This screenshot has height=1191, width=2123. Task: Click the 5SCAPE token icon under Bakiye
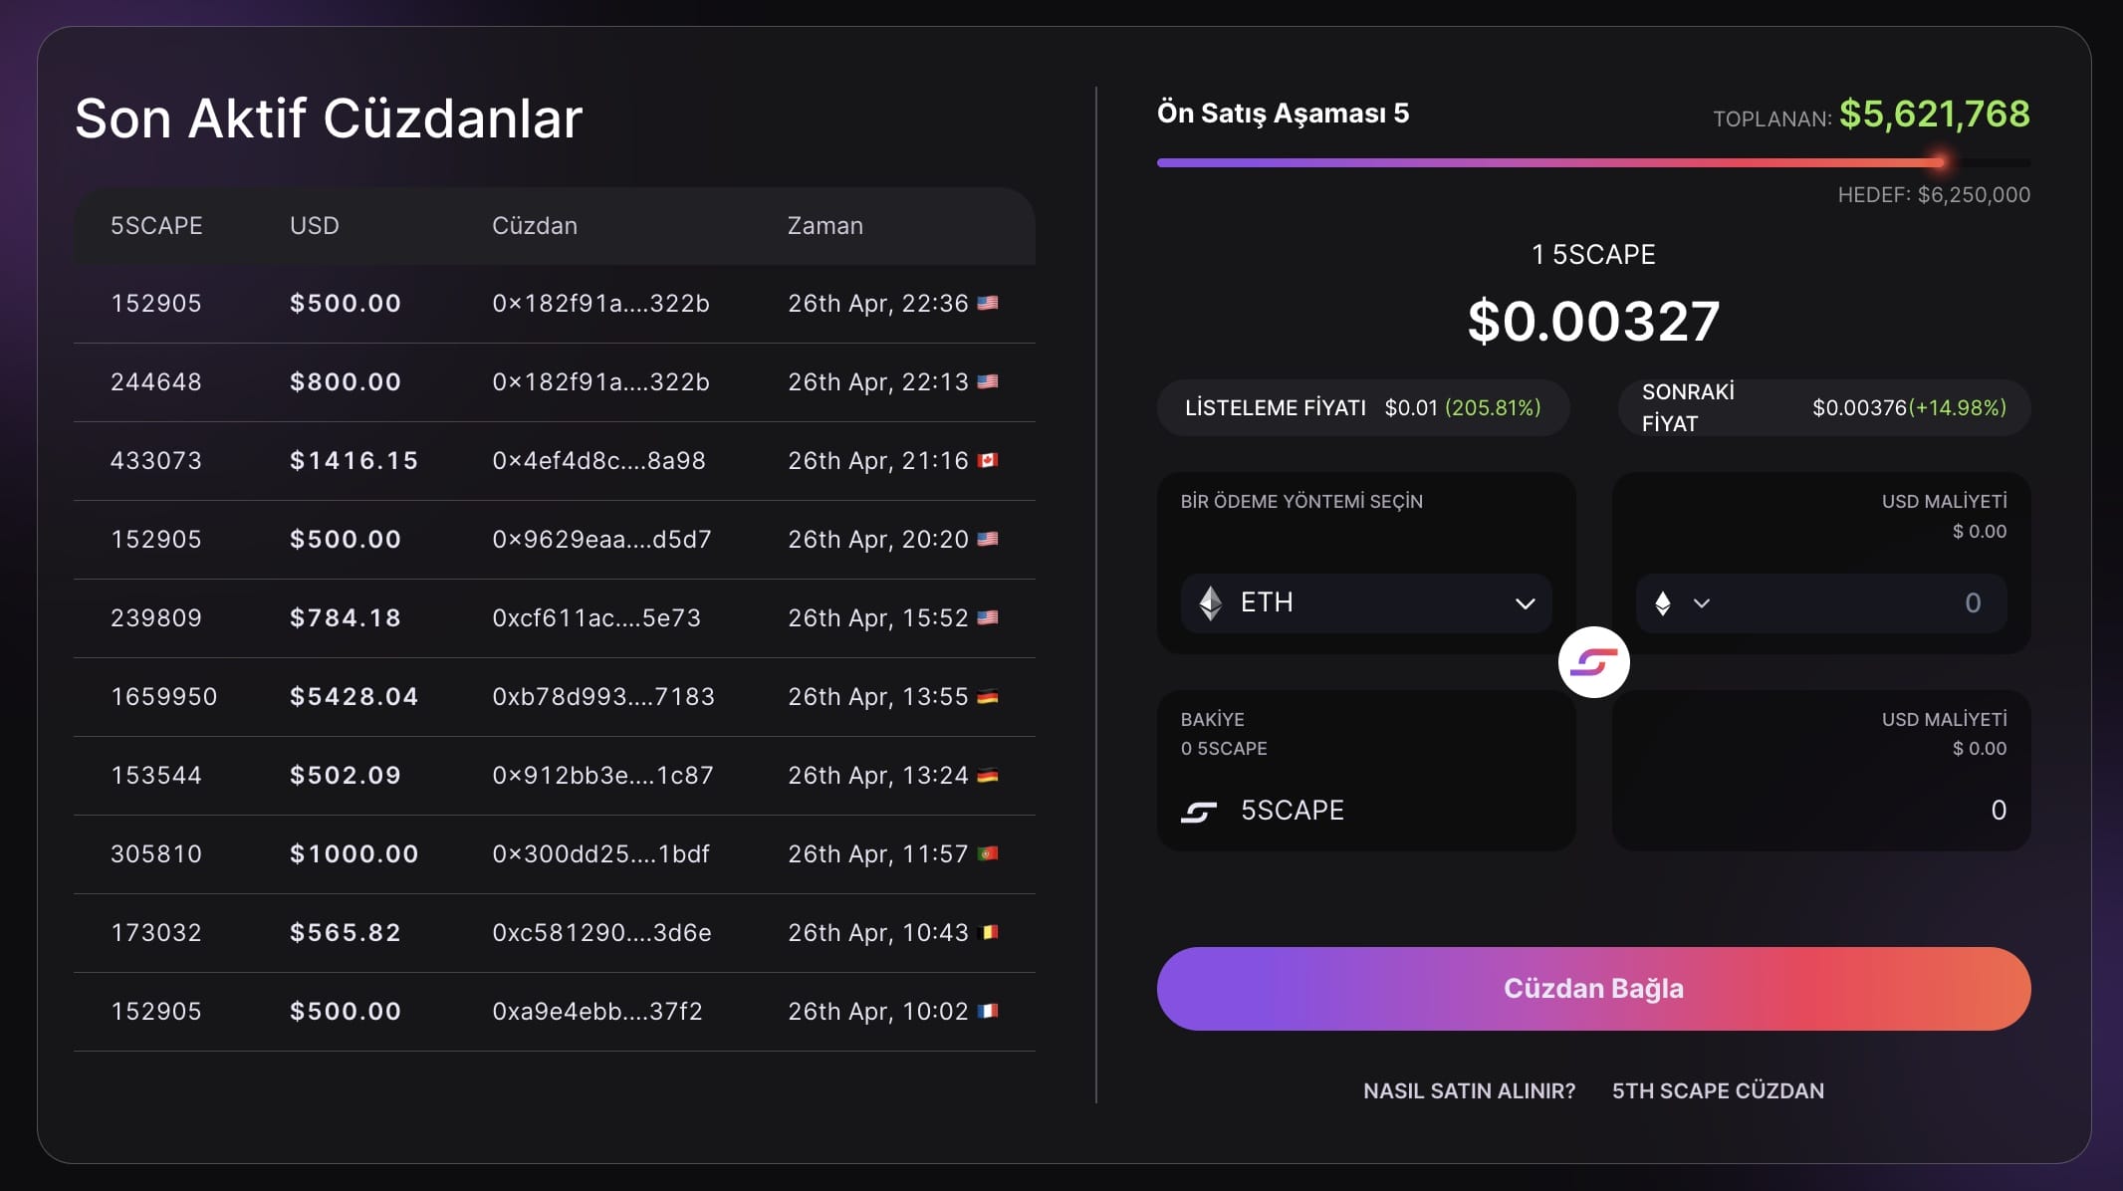[x=1199, y=813]
